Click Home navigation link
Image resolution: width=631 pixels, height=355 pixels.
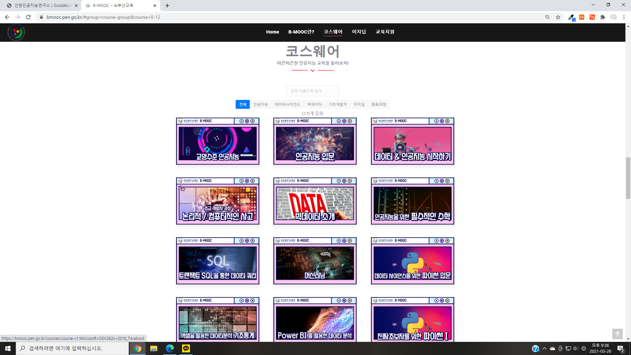pyautogui.click(x=272, y=32)
